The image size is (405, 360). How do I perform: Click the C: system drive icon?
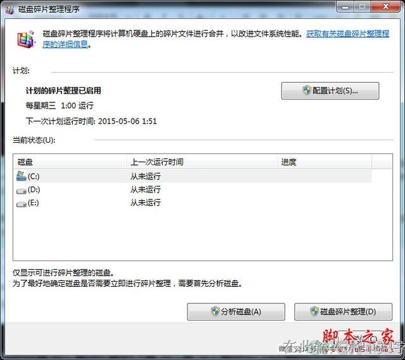click(x=21, y=176)
